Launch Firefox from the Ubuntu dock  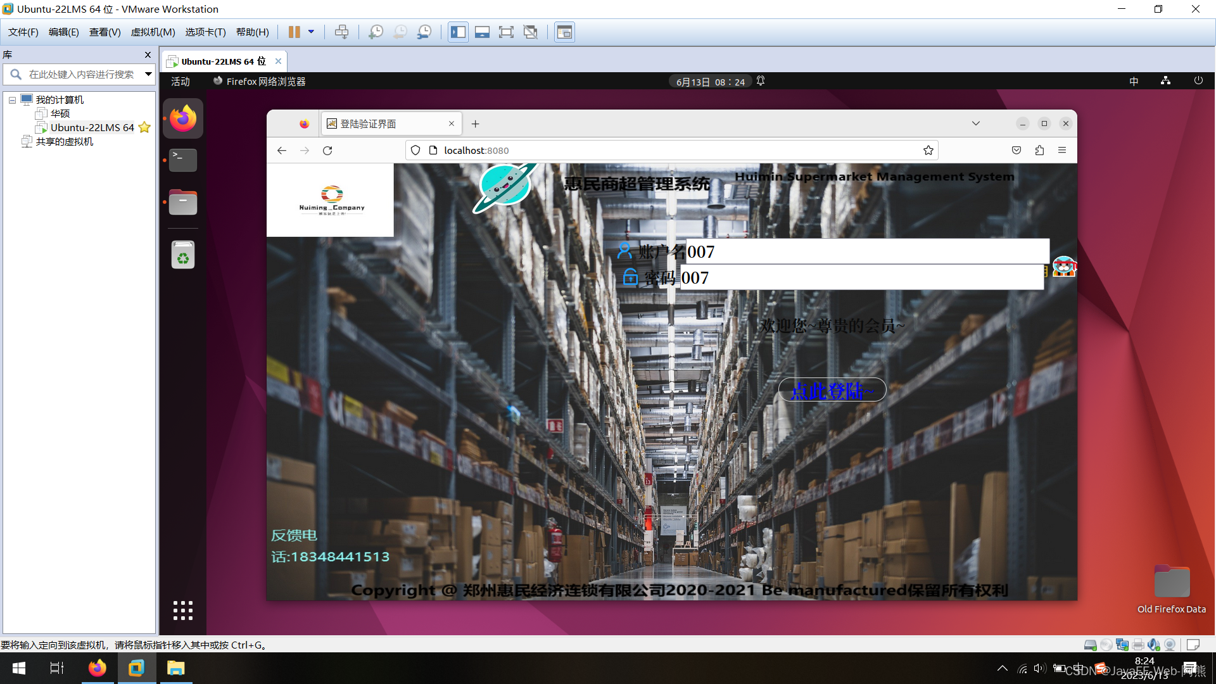tap(183, 118)
